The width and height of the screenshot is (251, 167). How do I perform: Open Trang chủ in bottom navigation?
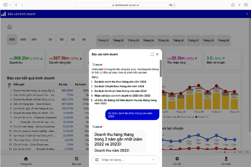tap(26, 161)
